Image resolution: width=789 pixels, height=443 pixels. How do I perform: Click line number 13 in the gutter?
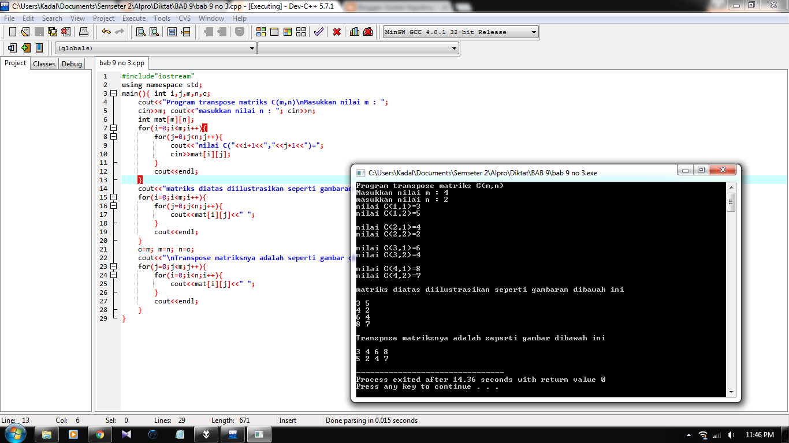click(x=103, y=180)
